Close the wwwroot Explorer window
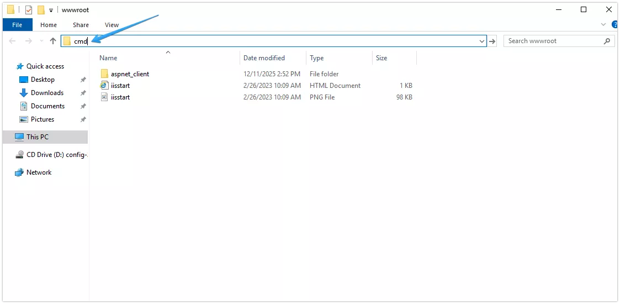The image size is (620, 304). 608,9
